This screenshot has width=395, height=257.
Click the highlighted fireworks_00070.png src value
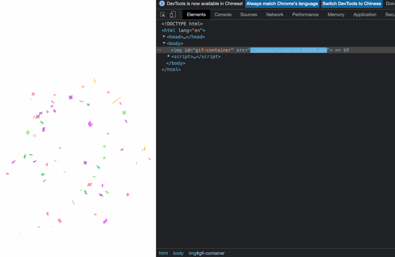tap(288, 50)
